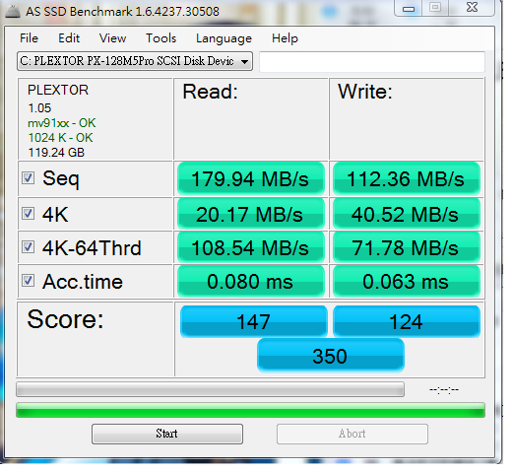This screenshot has width=512, height=471.
Task: Uncheck the Seq test checkbox
Action: [x=28, y=178]
